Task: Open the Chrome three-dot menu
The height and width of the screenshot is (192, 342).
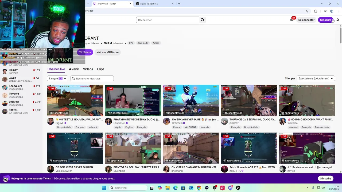Action: click(338, 11)
